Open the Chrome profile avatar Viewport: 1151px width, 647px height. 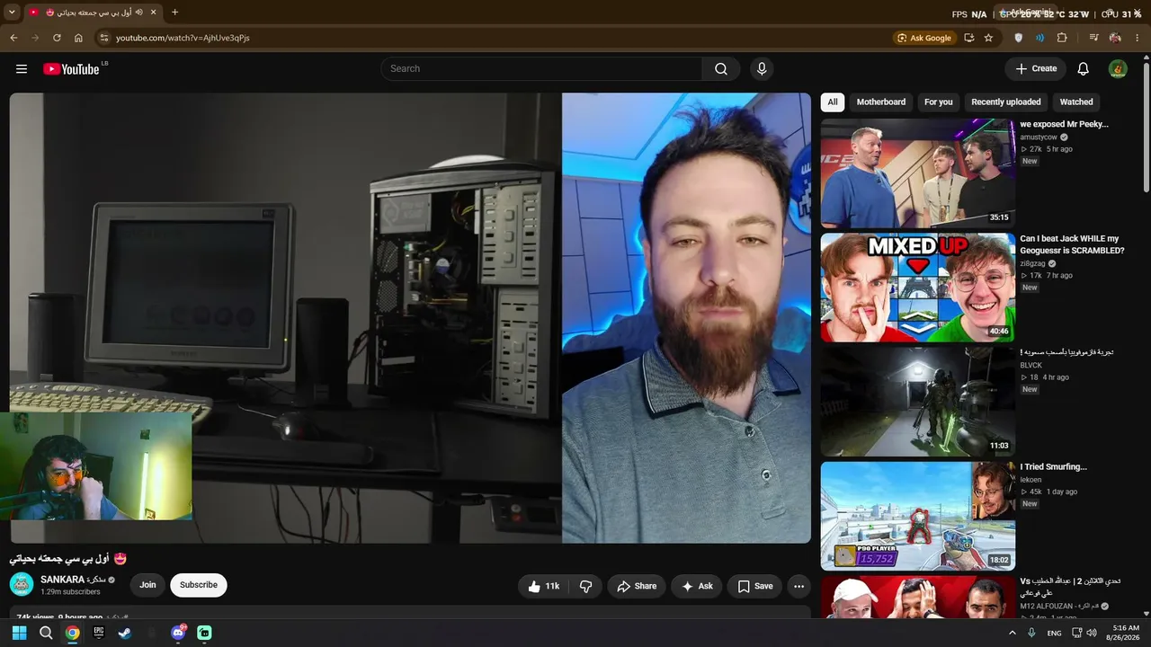click(1115, 38)
